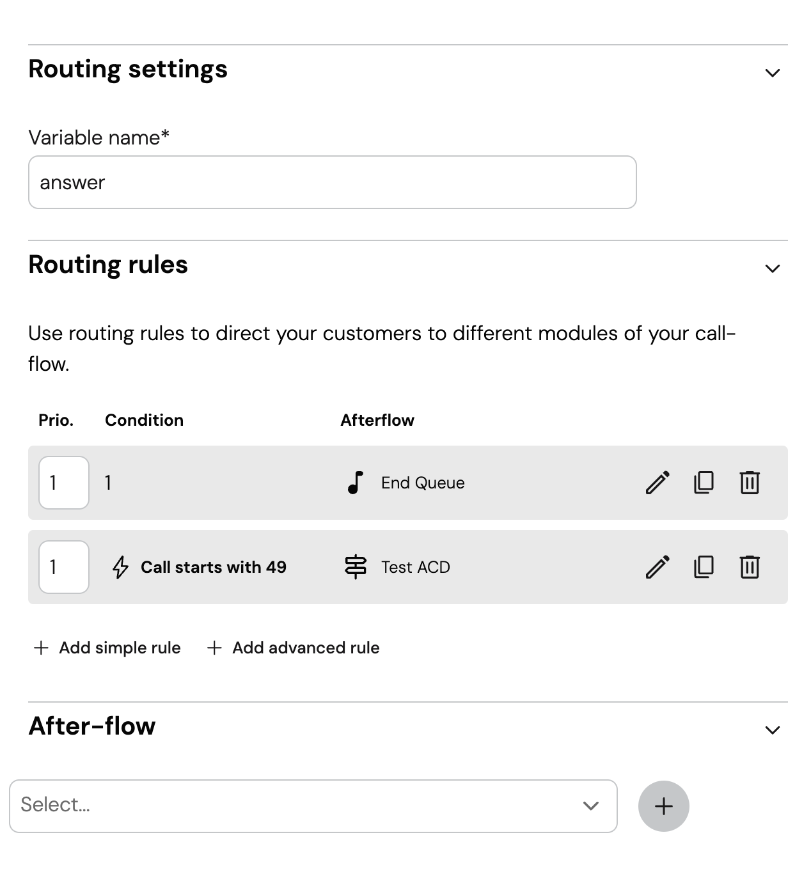
Task: Delete the Test ACD routing rule
Action: (x=750, y=567)
